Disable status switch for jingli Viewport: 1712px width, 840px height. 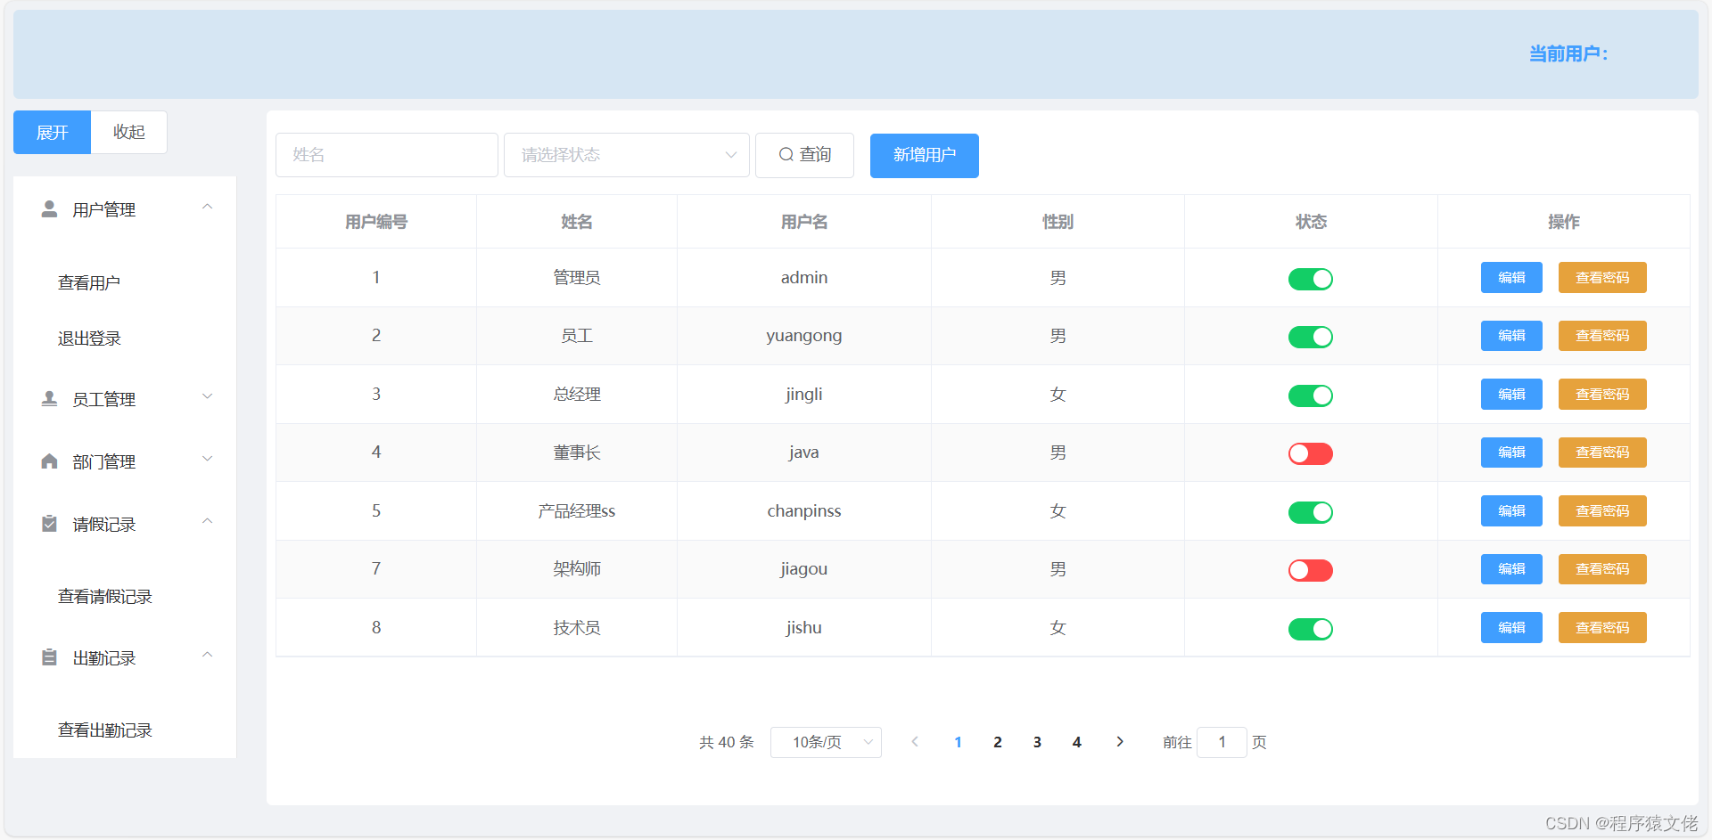(x=1311, y=396)
